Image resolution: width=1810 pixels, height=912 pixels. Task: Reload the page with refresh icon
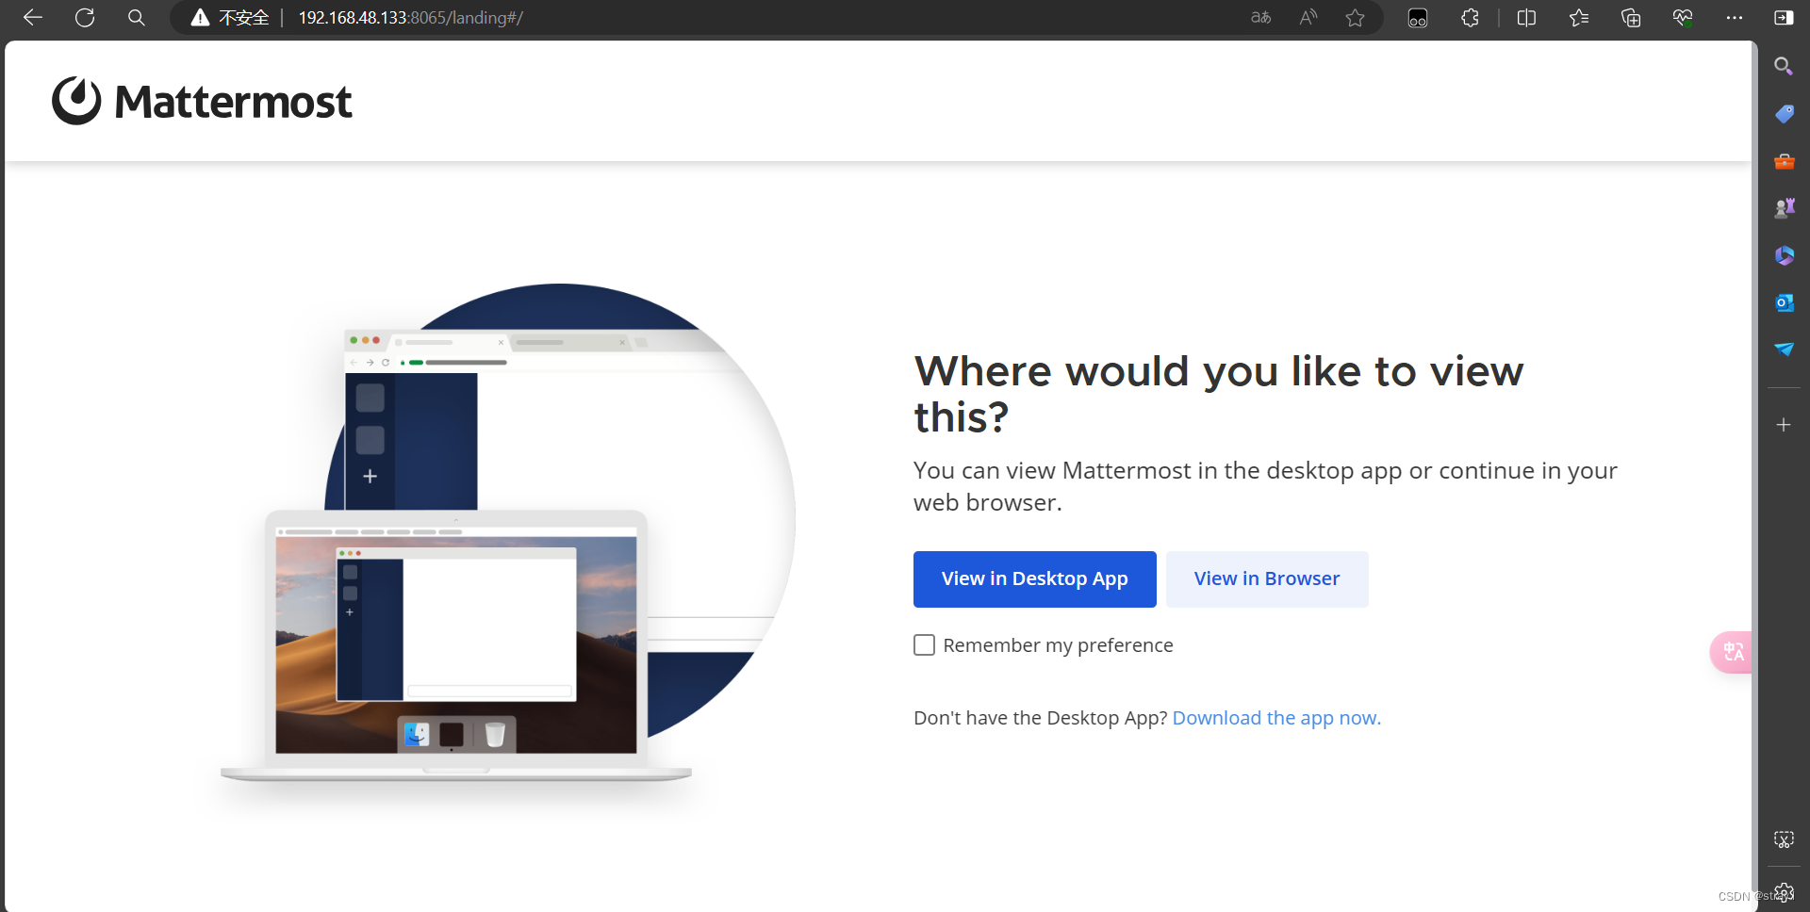(x=85, y=18)
